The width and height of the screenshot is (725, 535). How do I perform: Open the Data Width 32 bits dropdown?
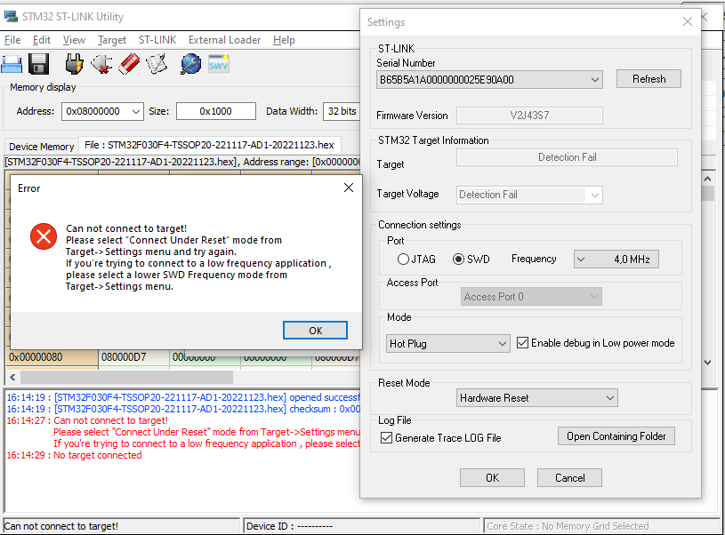point(342,111)
